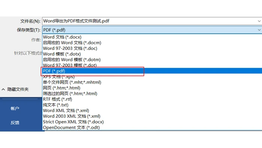Select PDF (*.pdf) in the list

coord(152,71)
